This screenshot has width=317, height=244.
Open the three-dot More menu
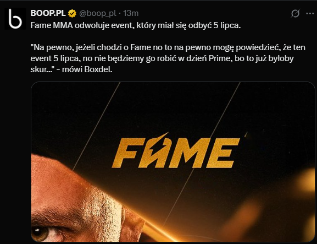310,14
